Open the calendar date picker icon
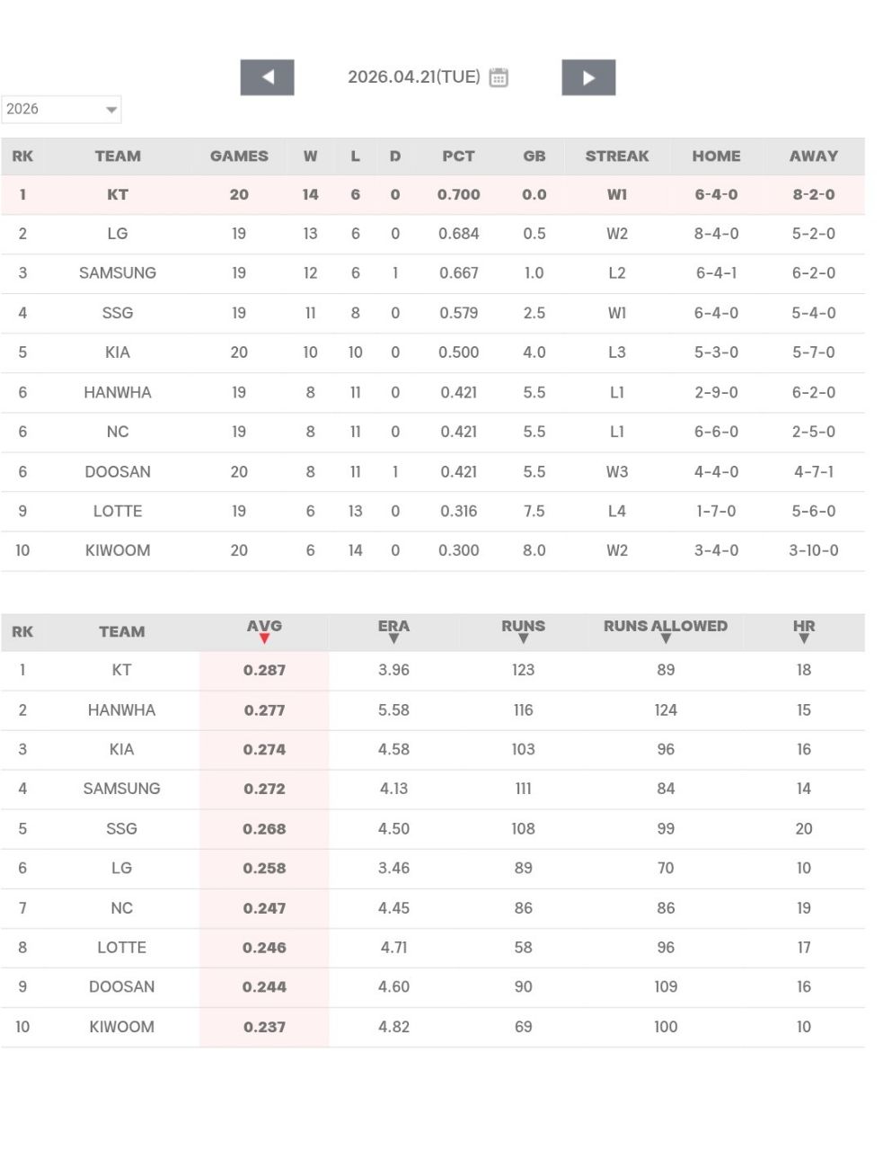The image size is (883, 1151). [499, 77]
